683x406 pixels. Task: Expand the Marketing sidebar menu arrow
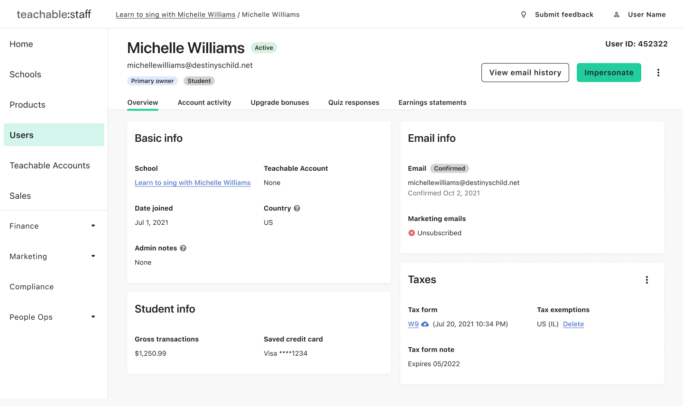[x=93, y=256]
